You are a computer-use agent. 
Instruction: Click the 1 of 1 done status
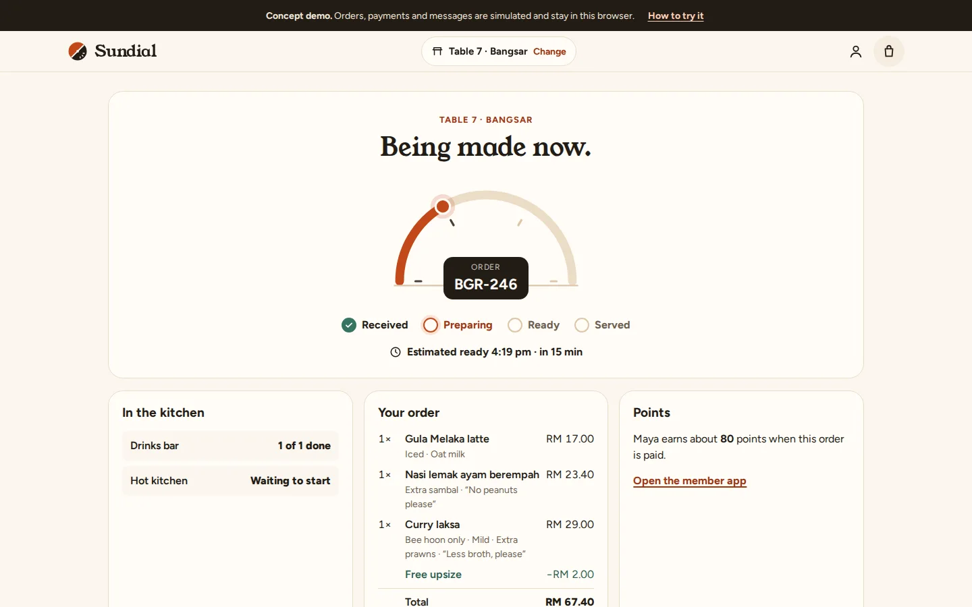click(x=304, y=446)
